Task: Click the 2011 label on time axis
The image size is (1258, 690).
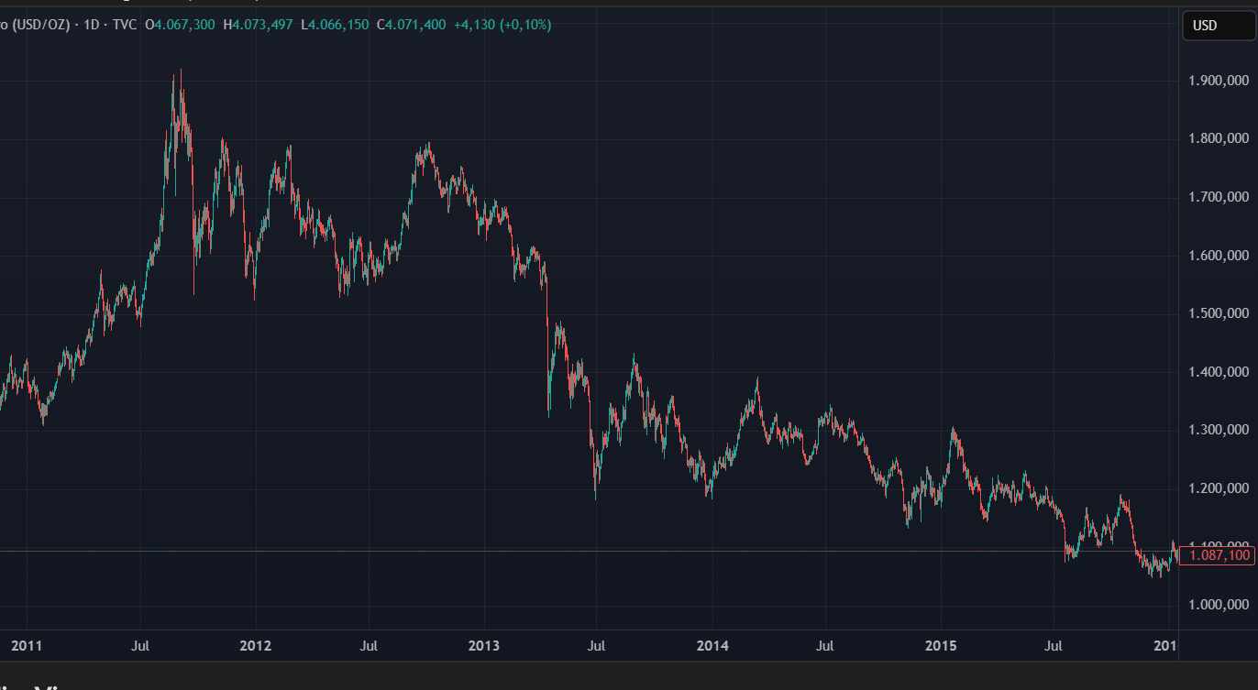Action: coord(27,646)
